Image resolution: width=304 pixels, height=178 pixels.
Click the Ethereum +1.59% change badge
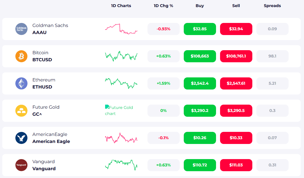pyautogui.click(x=163, y=83)
